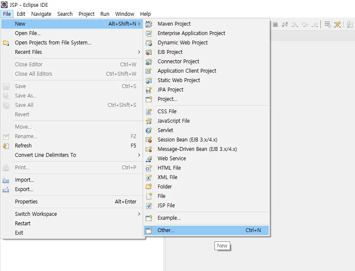Select the Web Service icon
The width and height of the screenshot is (355, 271).
point(149,159)
